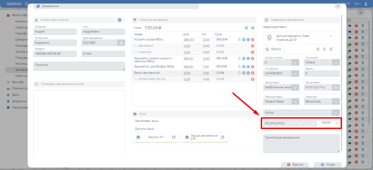The height and width of the screenshot is (170, 373).
Task: Open the Лояльність sidebar section
Action: [x=19, y=88]
